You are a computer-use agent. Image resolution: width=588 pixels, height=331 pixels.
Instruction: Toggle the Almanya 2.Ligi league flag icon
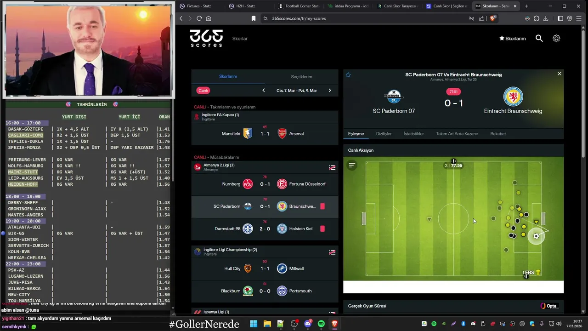pyautogui.click(x=332, y=167)
